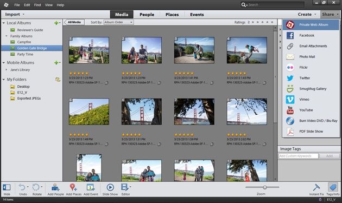This screenshot has height=203, width=342.
Task: Collapse the Mobile Albums section
Action: [4, 63]
